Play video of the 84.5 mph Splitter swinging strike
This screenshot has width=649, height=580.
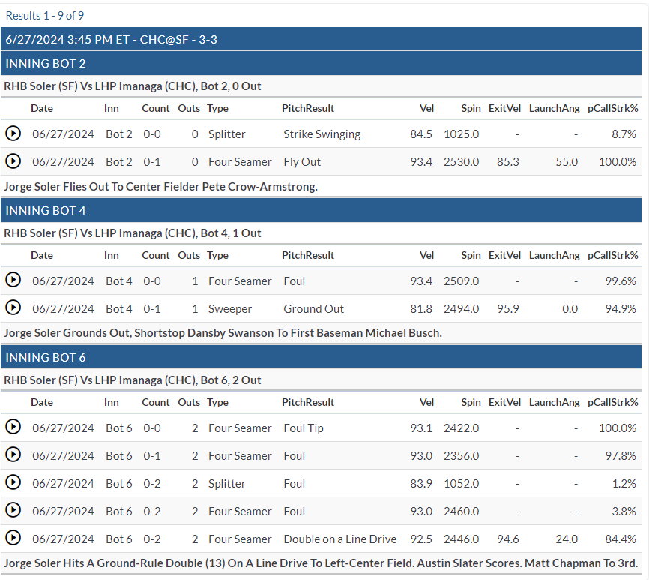pos(13,134)
